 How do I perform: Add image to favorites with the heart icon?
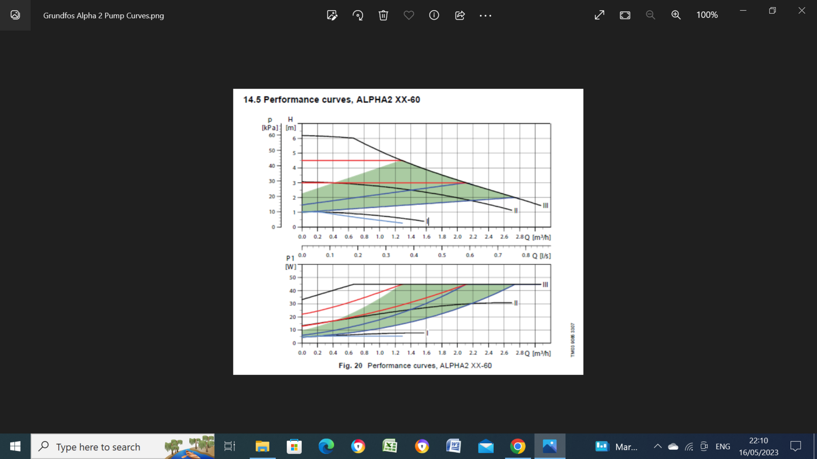coord(408,15)
